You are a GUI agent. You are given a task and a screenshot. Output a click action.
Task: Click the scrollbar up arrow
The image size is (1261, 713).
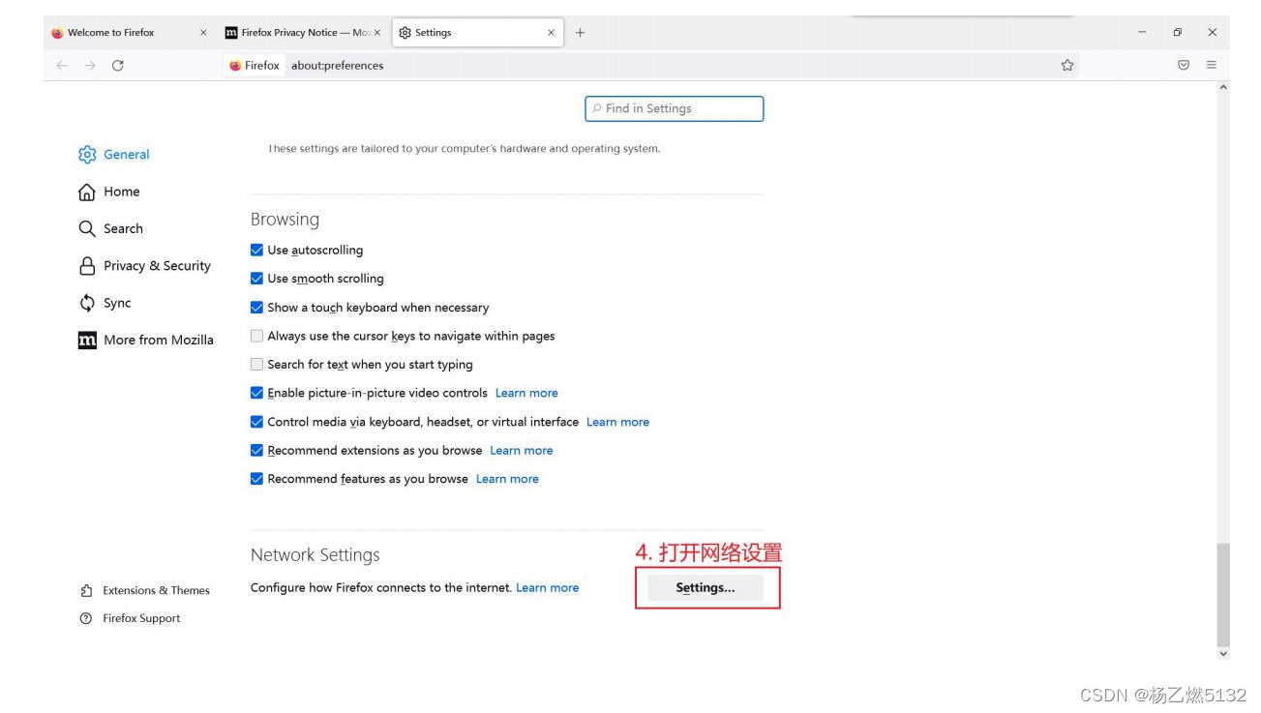coord(1223,88)
